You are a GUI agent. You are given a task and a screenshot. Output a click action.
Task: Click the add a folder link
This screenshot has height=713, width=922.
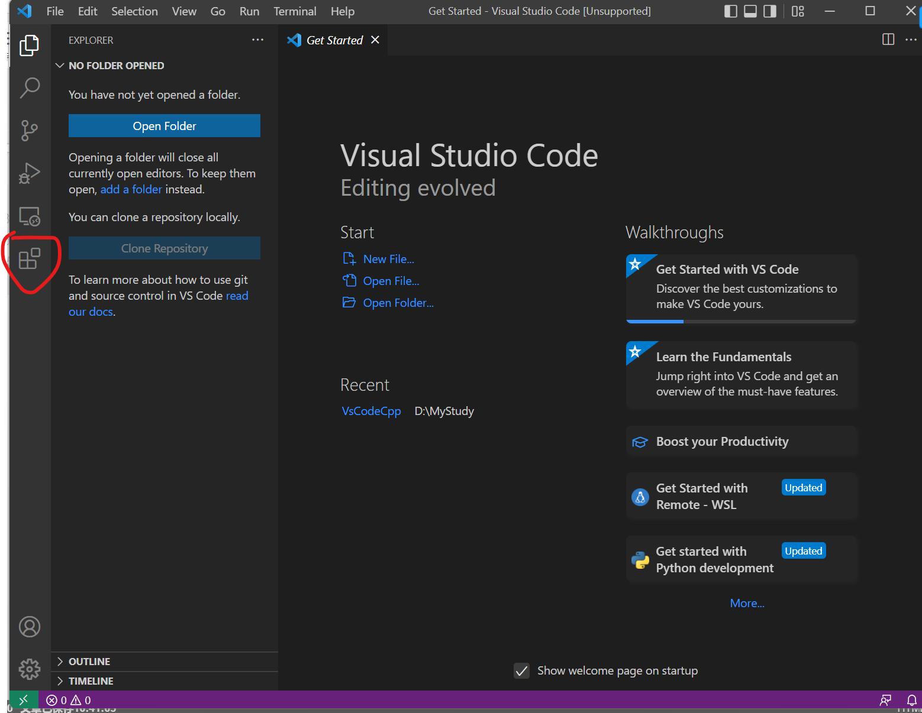131,189
